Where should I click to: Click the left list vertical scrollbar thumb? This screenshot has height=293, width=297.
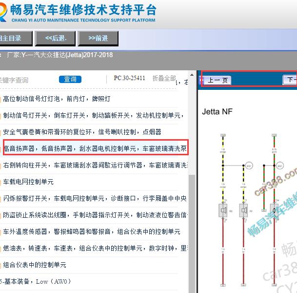(x=192, y=233)
